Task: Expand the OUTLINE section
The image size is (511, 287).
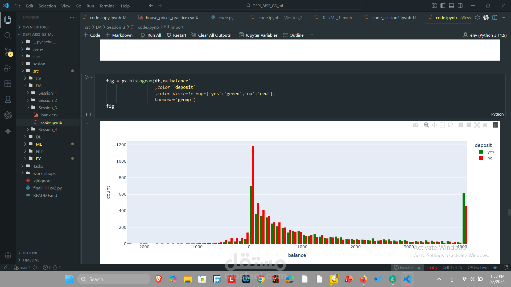Action: pos(30,253)
